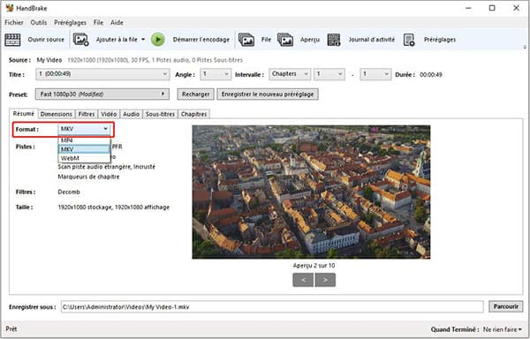Click the Parcourir button
Image resolution: width=530 pixels, height=339 pixels.
(505, 306)
